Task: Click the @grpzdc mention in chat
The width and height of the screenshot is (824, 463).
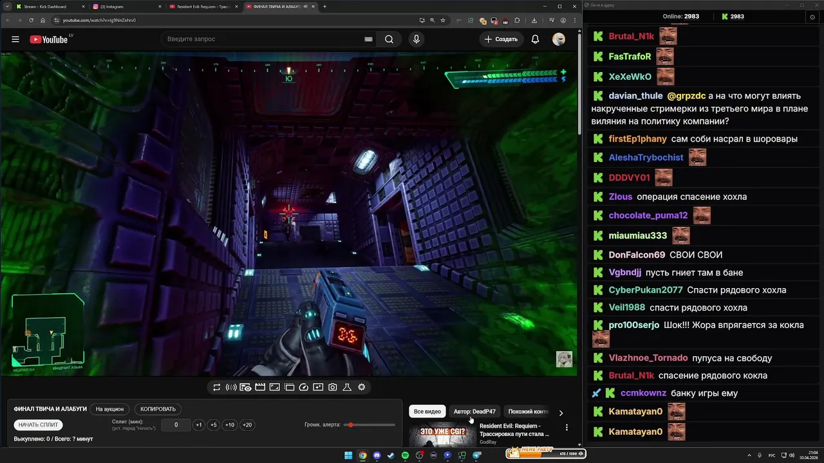Action: pyautogui.click(x=686, y=96)
